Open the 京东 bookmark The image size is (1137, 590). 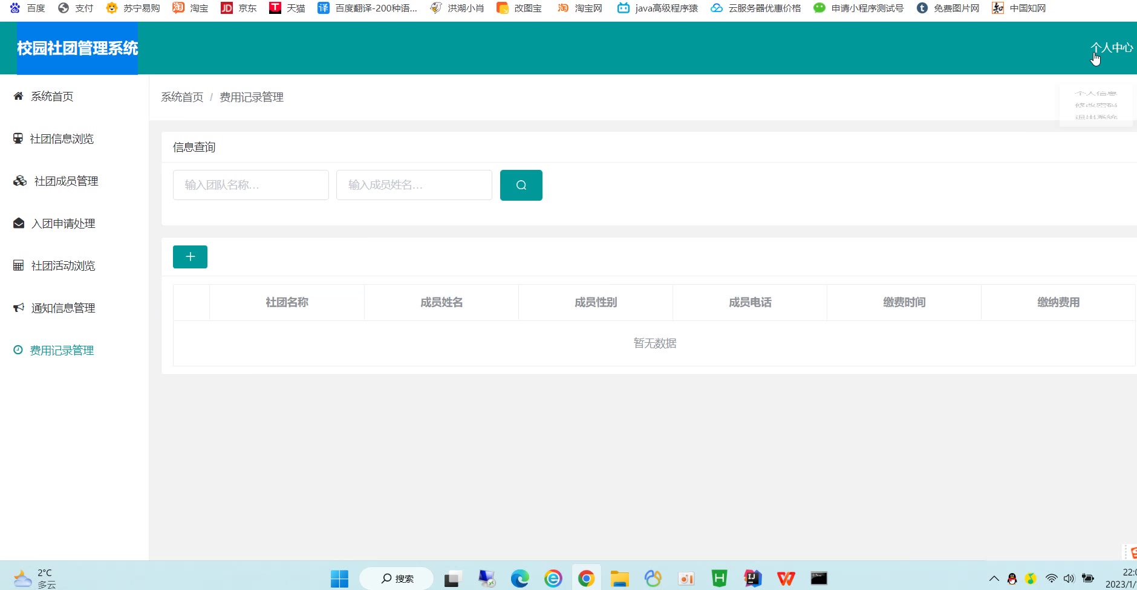[239, 8]
